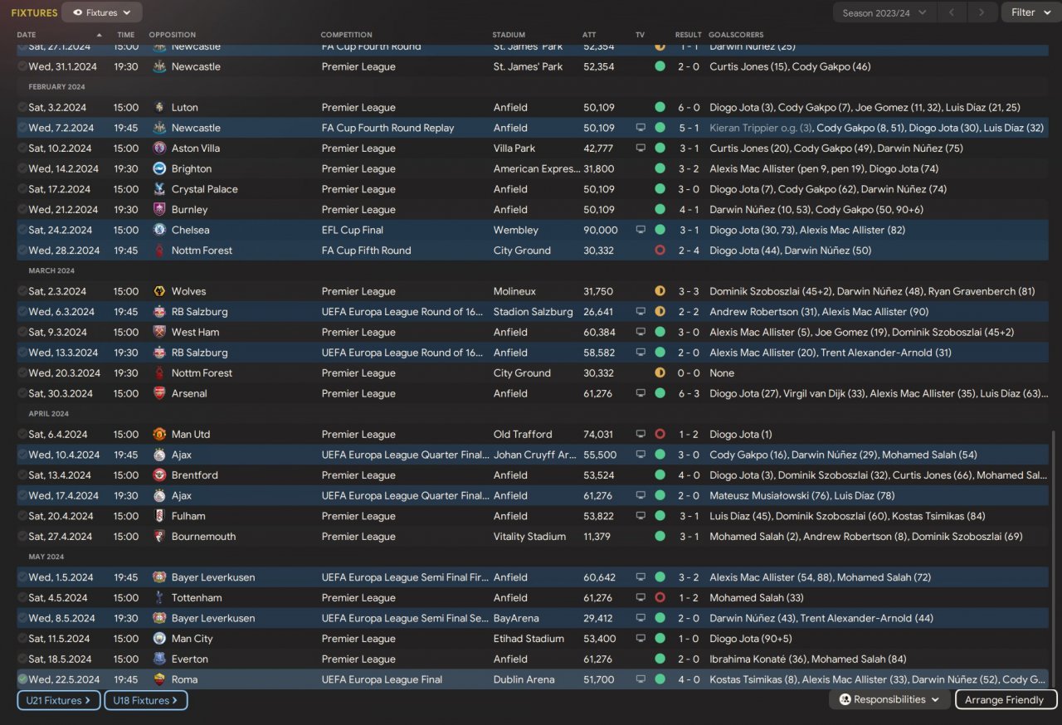The height and width of the screenshot is (725, 1062).
Task: Click the Chelsea badge in EFL Cup Final row
Action: [159, 230]
